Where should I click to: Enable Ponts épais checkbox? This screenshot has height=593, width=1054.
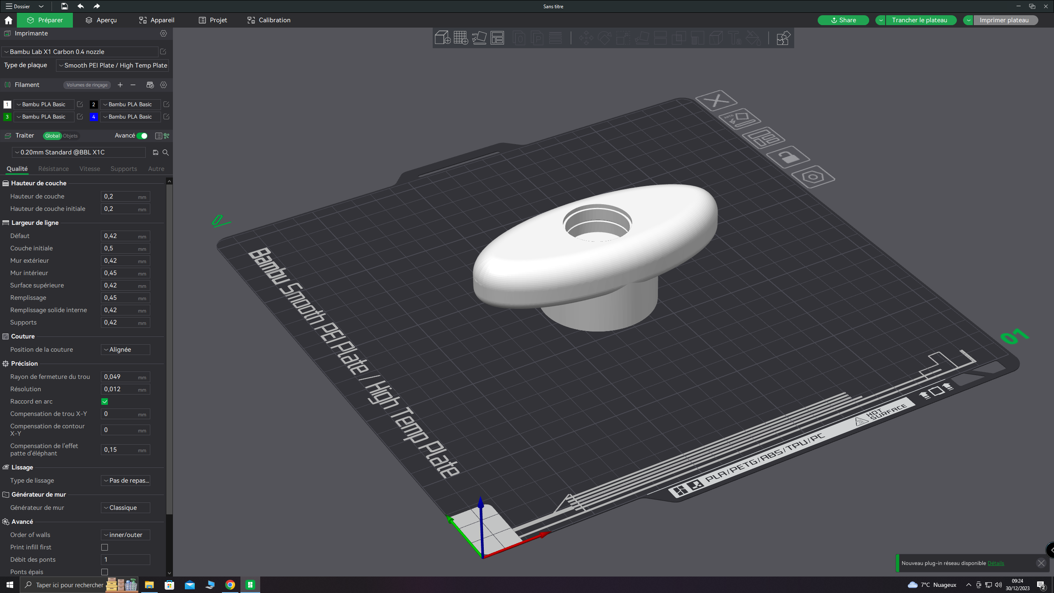tap(105, 572)
